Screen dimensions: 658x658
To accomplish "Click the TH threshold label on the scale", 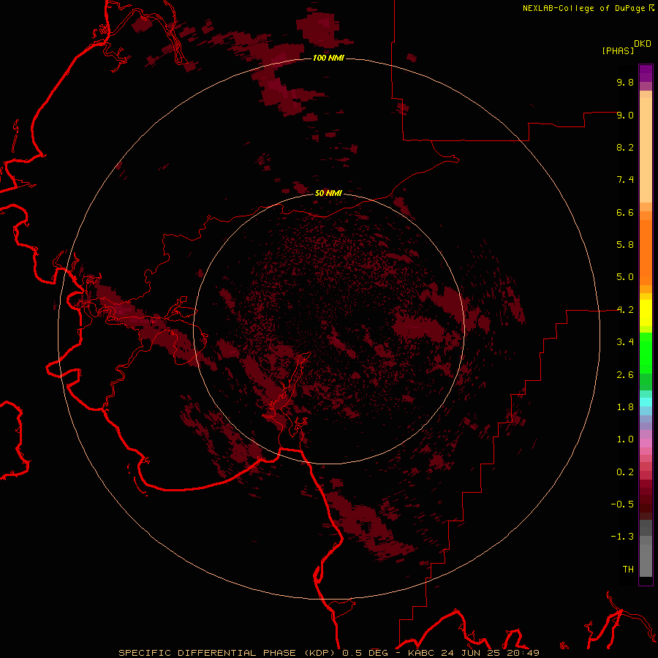I will click(x=628, y=570).
